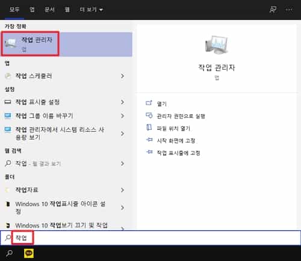Choose 파일 위치 열기
The height and width of the screenshot is (261, 301).
(173, 128)
